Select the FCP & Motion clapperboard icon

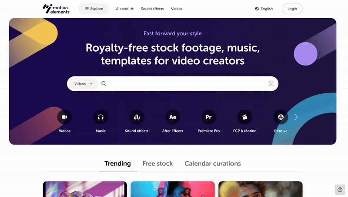pos(244,117)
